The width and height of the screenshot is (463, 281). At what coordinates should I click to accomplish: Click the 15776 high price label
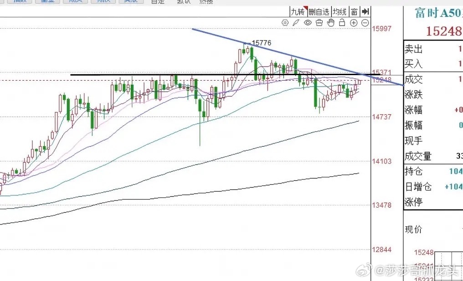(x=261, y=43)
